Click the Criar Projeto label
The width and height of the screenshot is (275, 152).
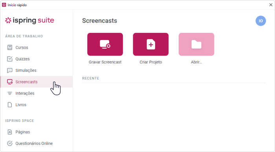pos(150,62)
